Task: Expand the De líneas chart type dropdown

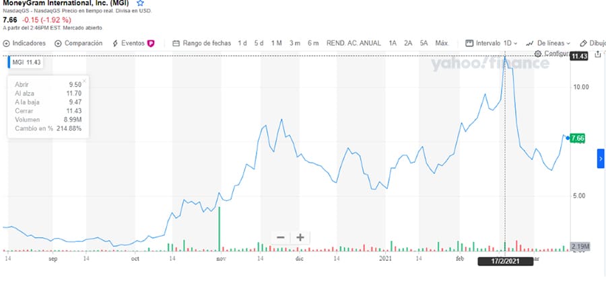Action: click(548, 43)
